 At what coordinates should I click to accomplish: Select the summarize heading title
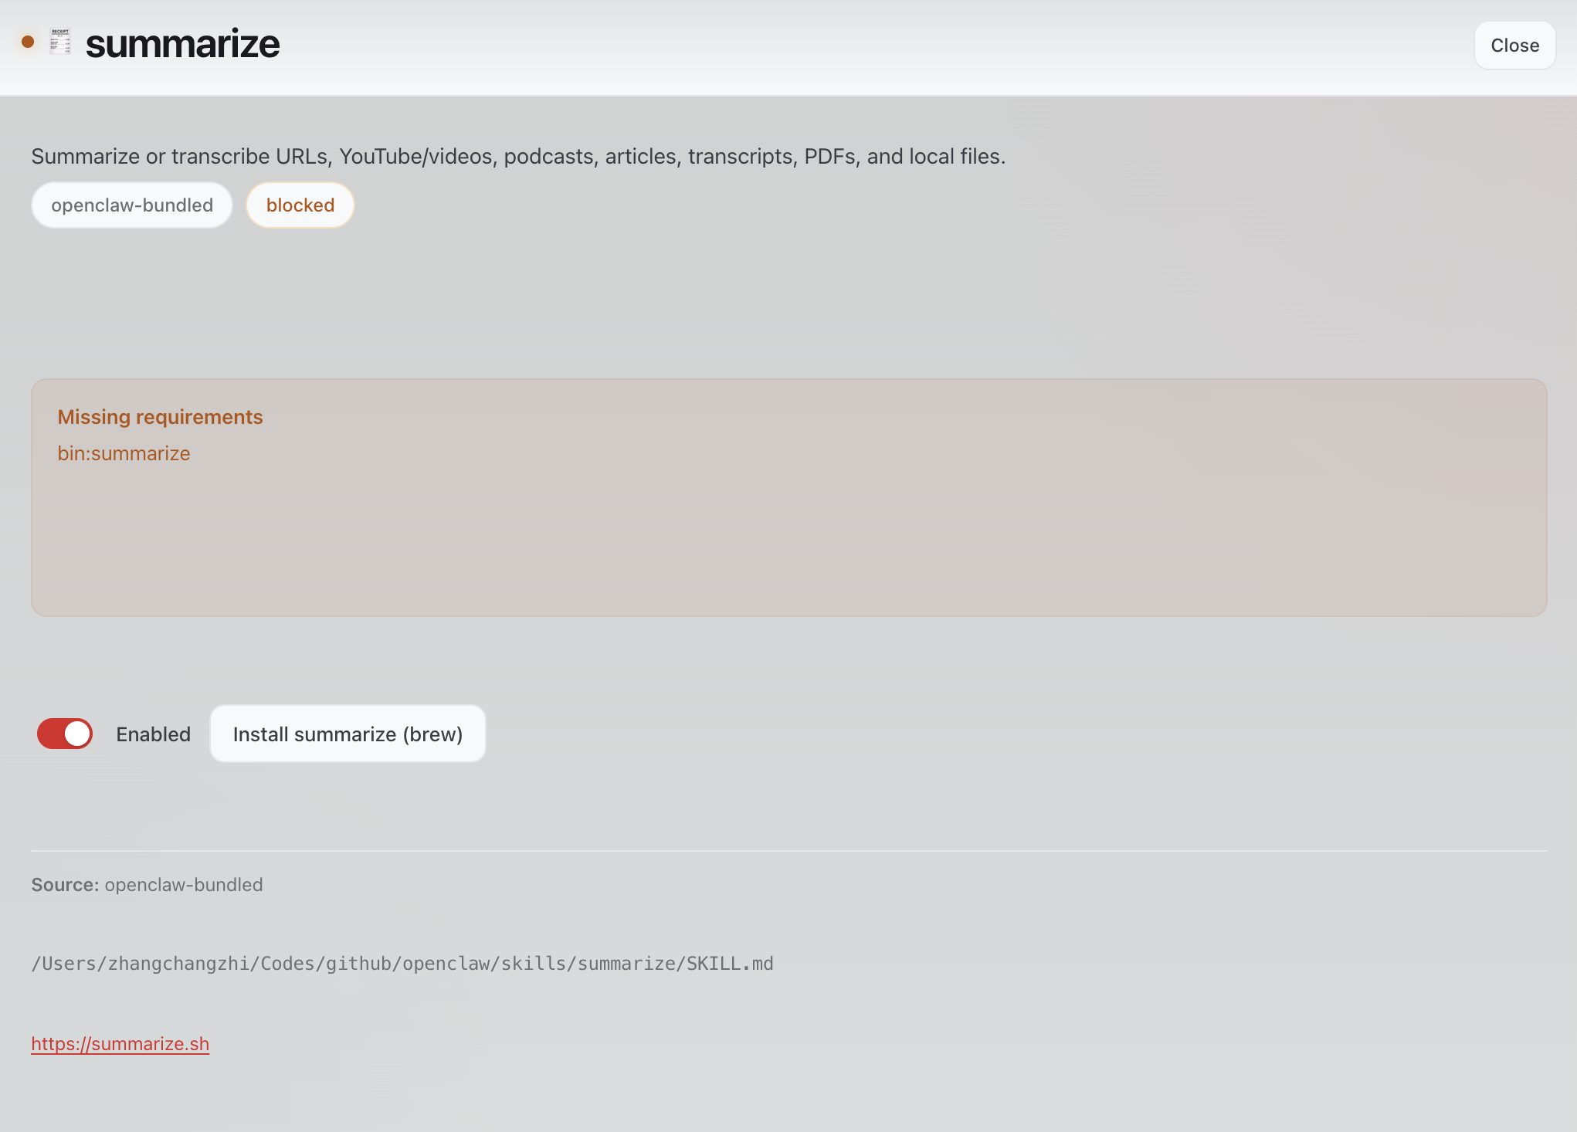click(182, 44)
